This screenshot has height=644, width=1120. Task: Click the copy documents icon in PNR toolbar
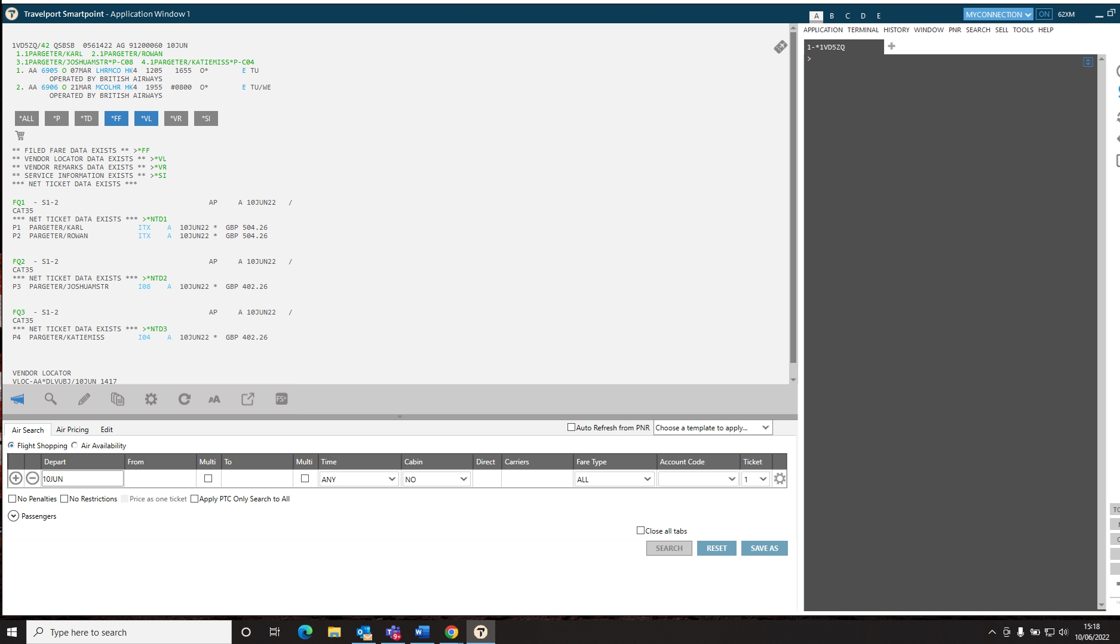118,399
